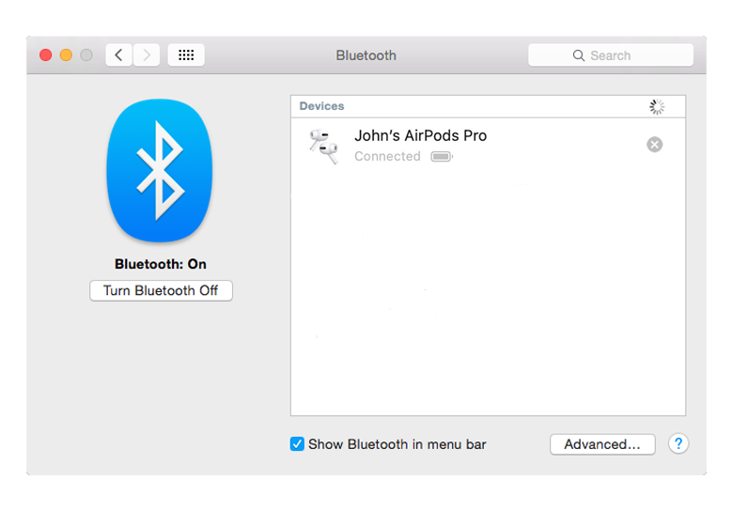Close the Bluetooth preferences window
This screenshot has height=511, width=733.
click(x=45, y=55)
